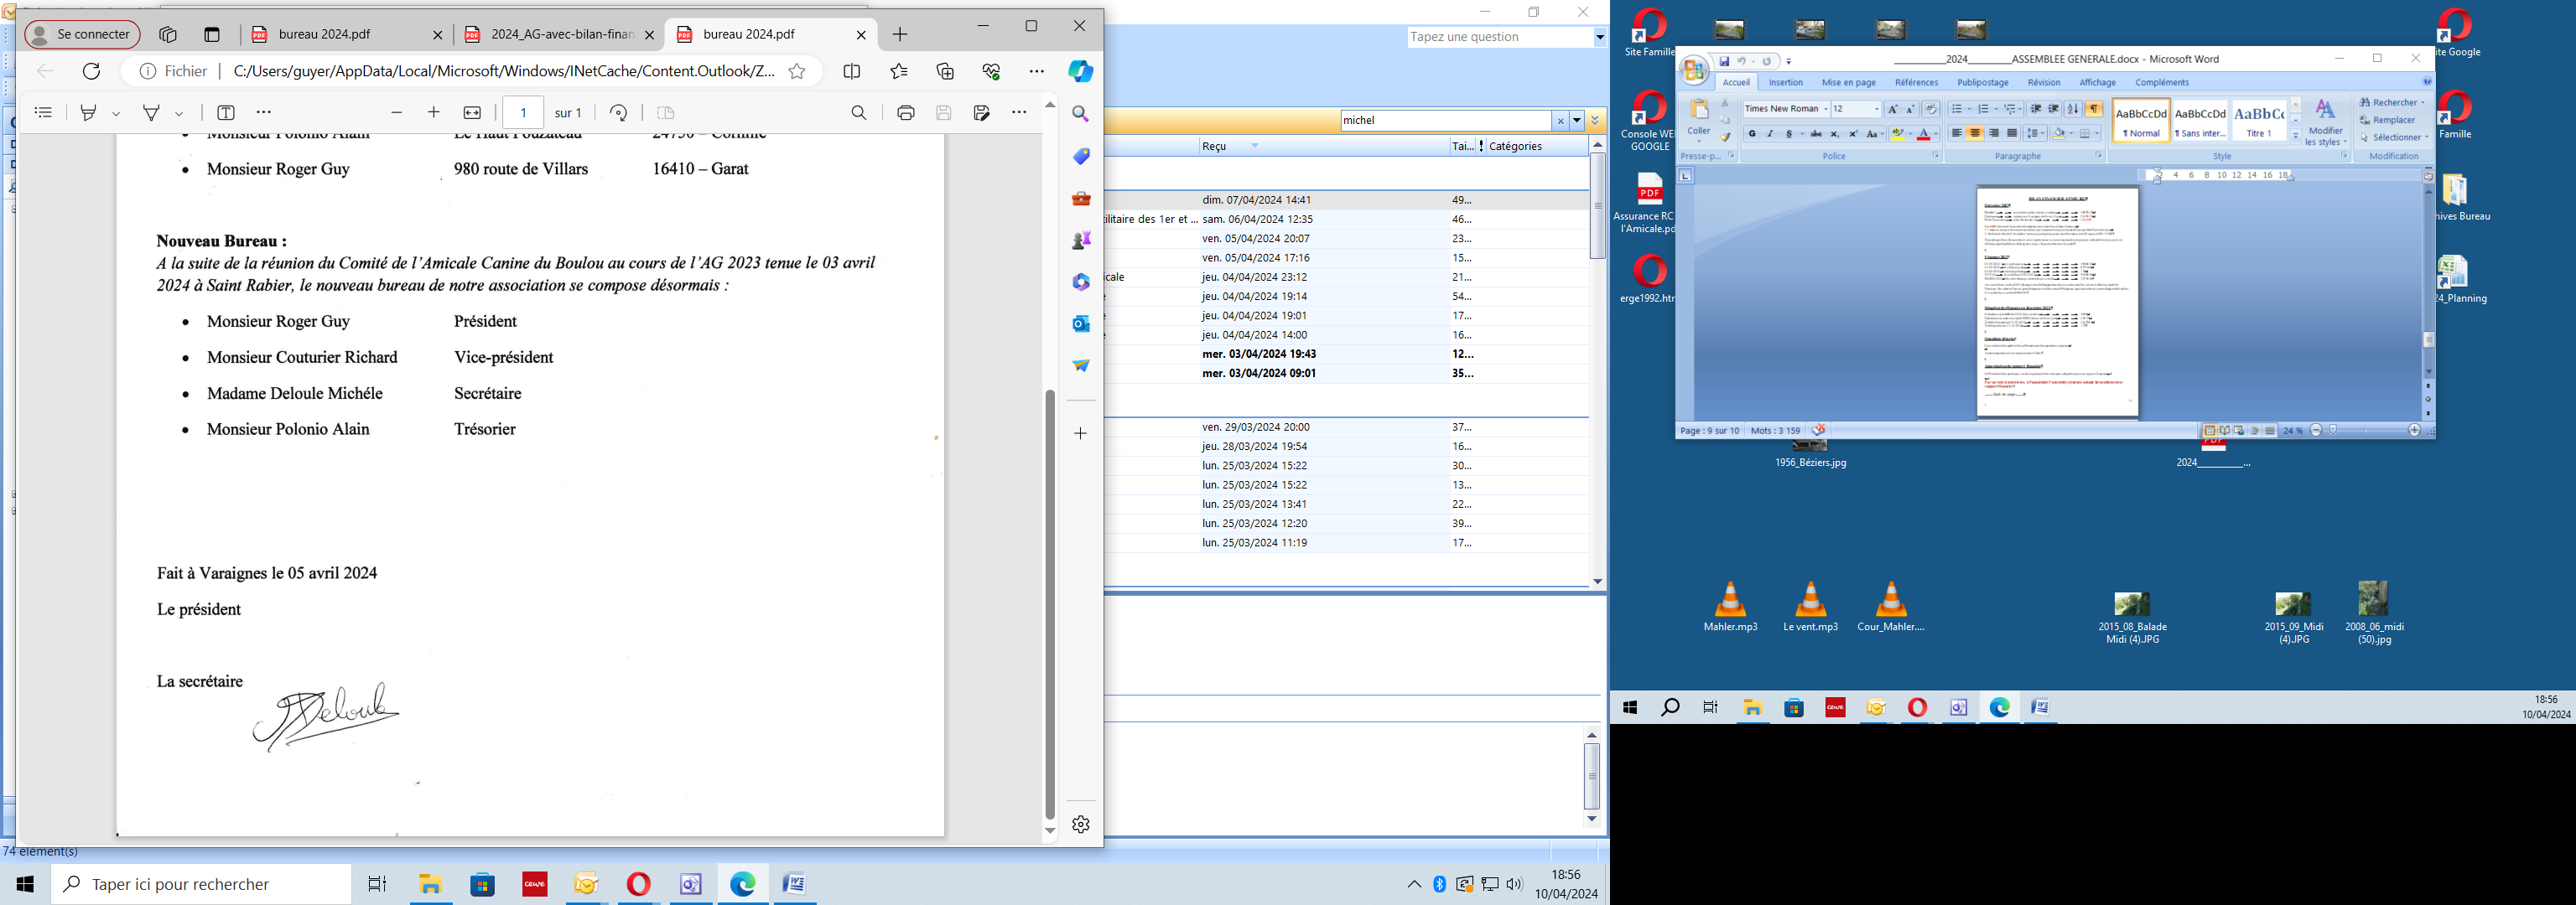This screenshot has height=905, width=2576.
Task: Expand font size 12 dropdown
Action: pos(1876,109)
